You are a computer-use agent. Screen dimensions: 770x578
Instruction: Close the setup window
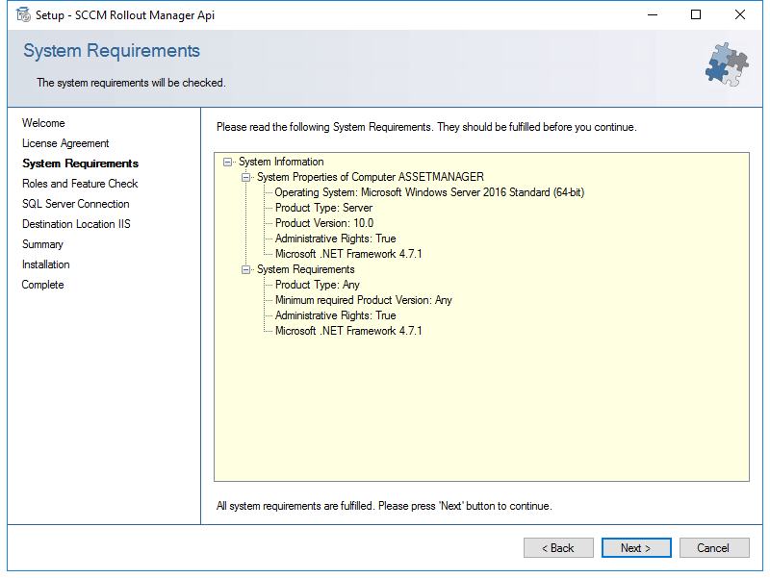[x=740, y=14]
